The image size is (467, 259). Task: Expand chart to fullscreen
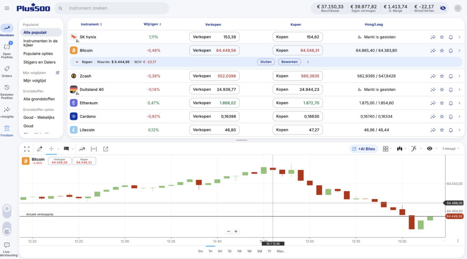point(27,149)
